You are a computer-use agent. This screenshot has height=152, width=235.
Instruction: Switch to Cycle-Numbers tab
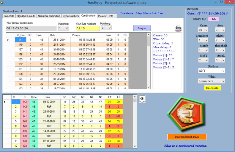pyautogui.click(x=71, y=16)
